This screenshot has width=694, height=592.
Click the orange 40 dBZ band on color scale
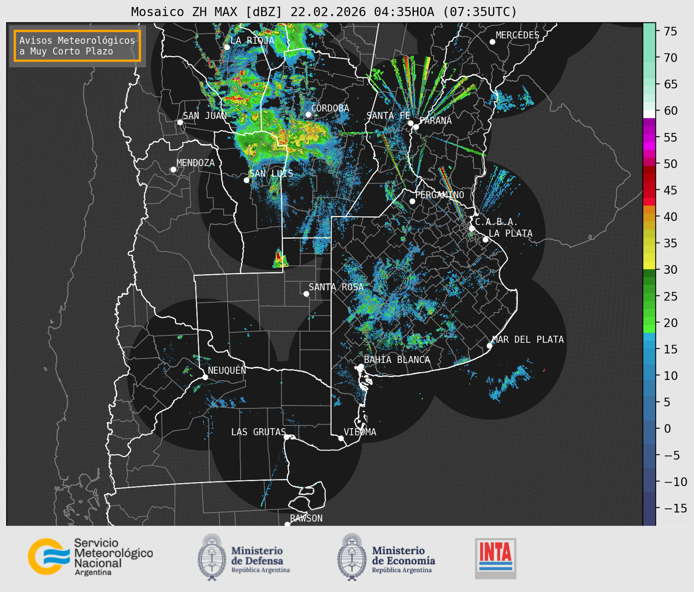(x=649, y=217)
